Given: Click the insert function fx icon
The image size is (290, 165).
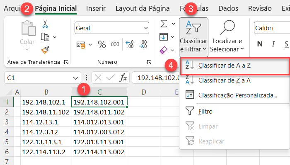Looking at the screenshot, I should pos(123,78).
